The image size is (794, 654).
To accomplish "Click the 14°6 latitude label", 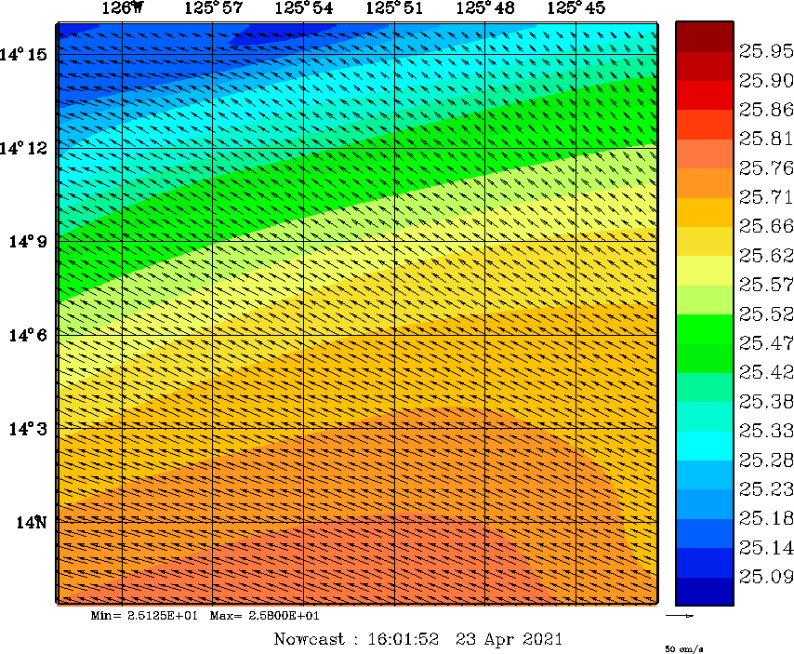I will [x=28, y=335].
